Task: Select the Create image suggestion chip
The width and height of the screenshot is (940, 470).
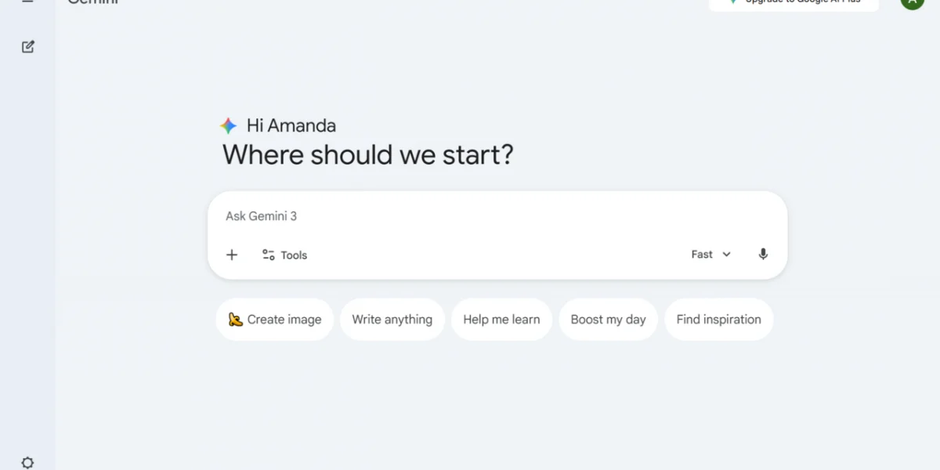Action: [275, 320]
